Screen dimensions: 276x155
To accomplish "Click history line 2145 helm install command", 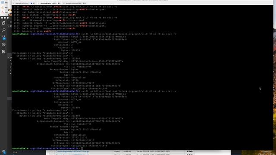I will (x=45, y=15).
